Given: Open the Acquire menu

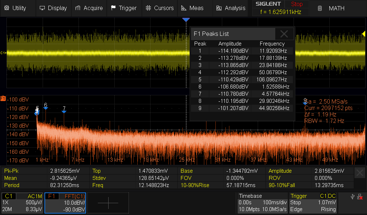Looking at the screenshot, I should click(89, 8).
